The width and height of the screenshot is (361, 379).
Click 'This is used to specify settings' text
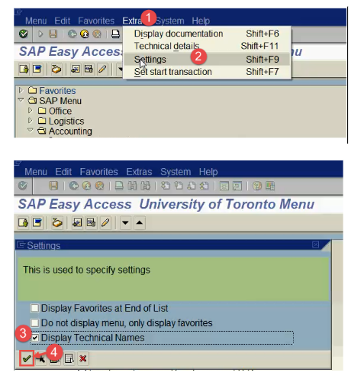point(86,270)
